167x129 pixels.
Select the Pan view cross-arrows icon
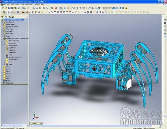coord(92,8)
